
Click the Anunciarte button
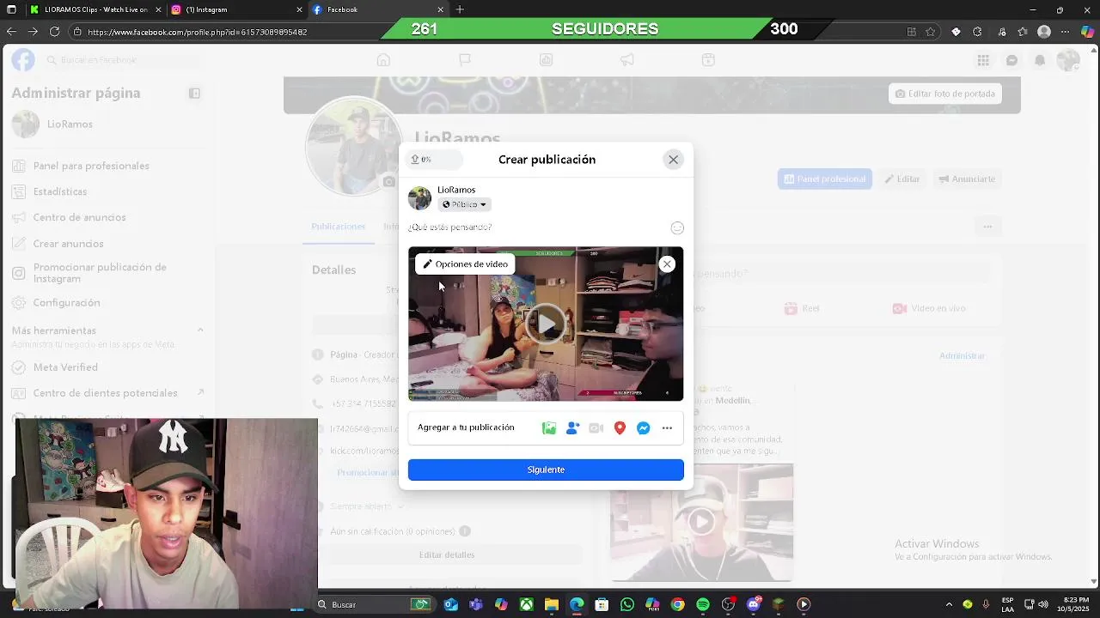(967, 179)
